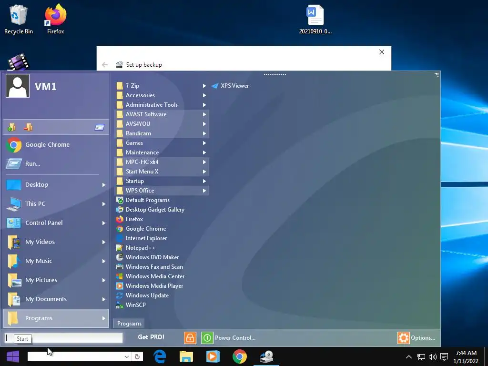Expand the Accessories folder
This screenshot has width=488, height=366.
(162, 95)
